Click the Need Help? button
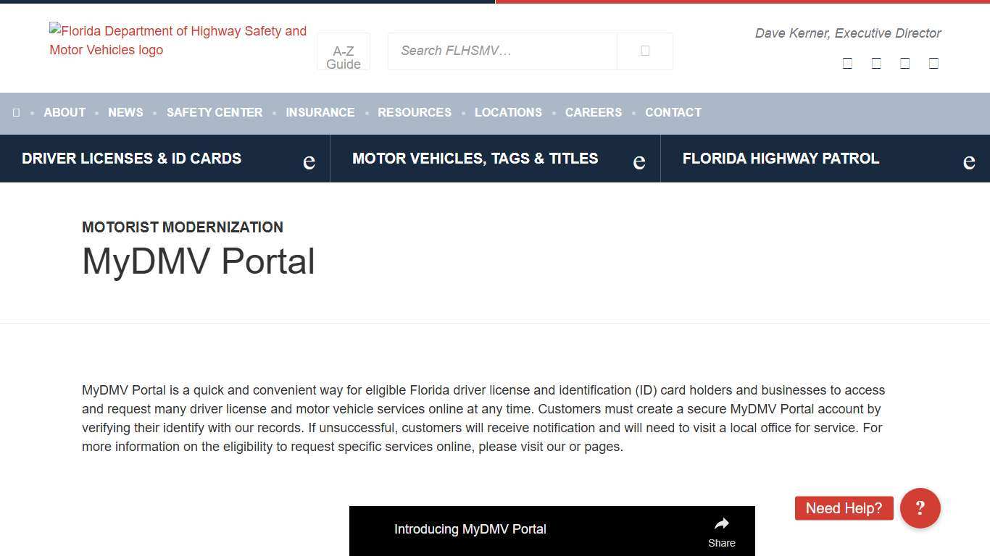The height and width of the screenshot is (556, 990). [843, 507]
